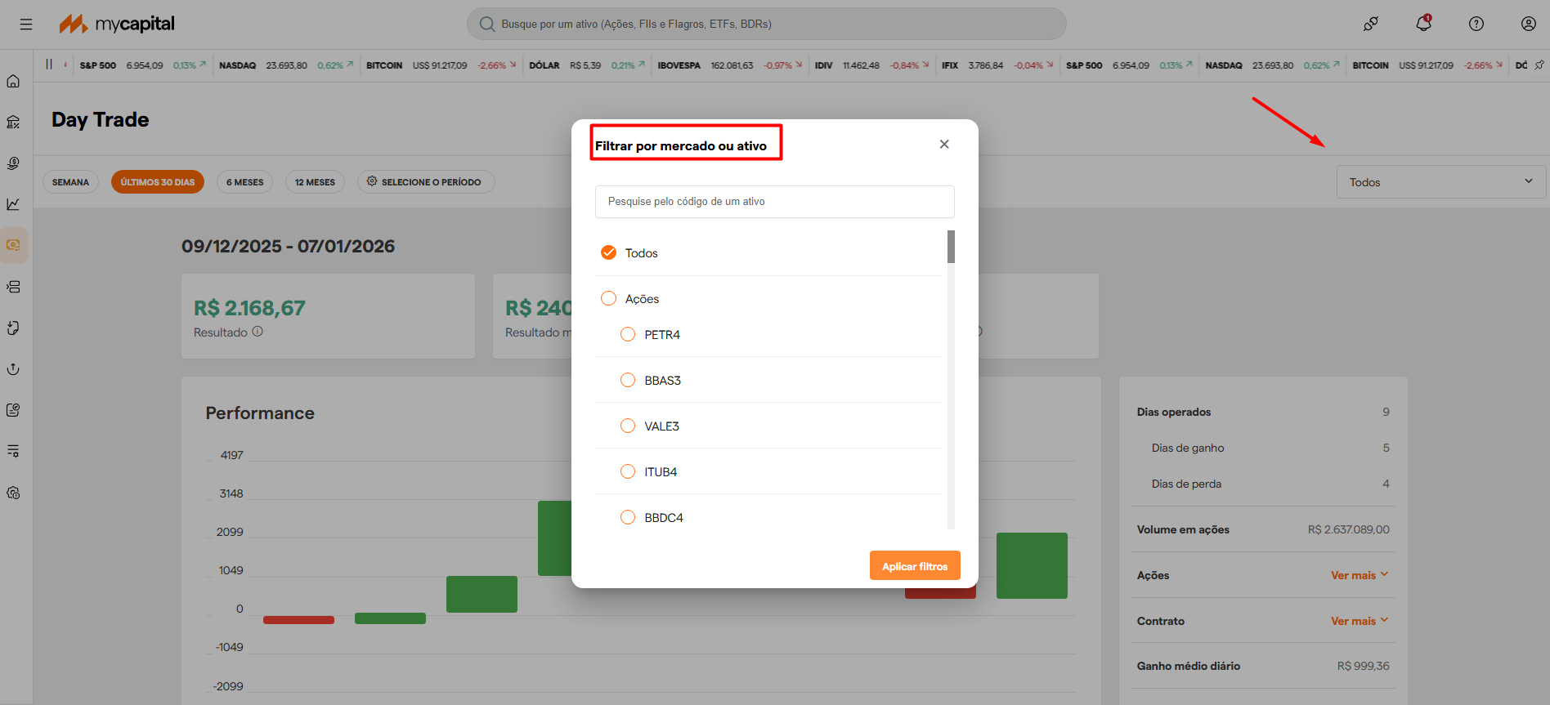1550x705 pixels.
Task: Switch to ÚLTIMOS 30 DIAS period
Action: (158, 182)
